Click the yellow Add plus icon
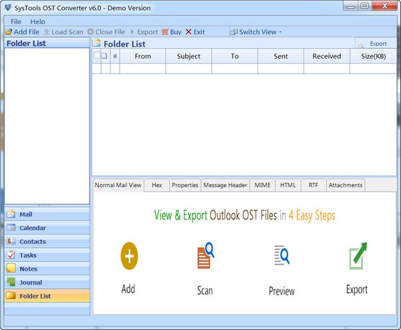The width and height of the screenshot is (401, 330). [x=129, y=256]
